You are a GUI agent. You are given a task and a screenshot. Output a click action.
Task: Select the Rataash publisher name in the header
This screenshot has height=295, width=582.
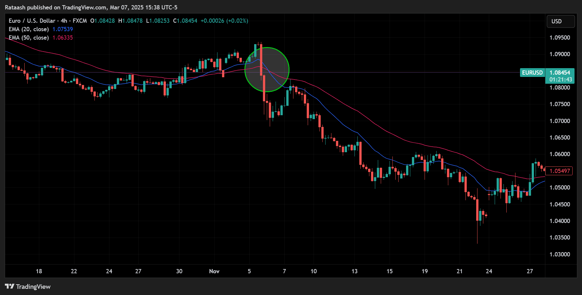pyautogui.click(x=15, y=7)
